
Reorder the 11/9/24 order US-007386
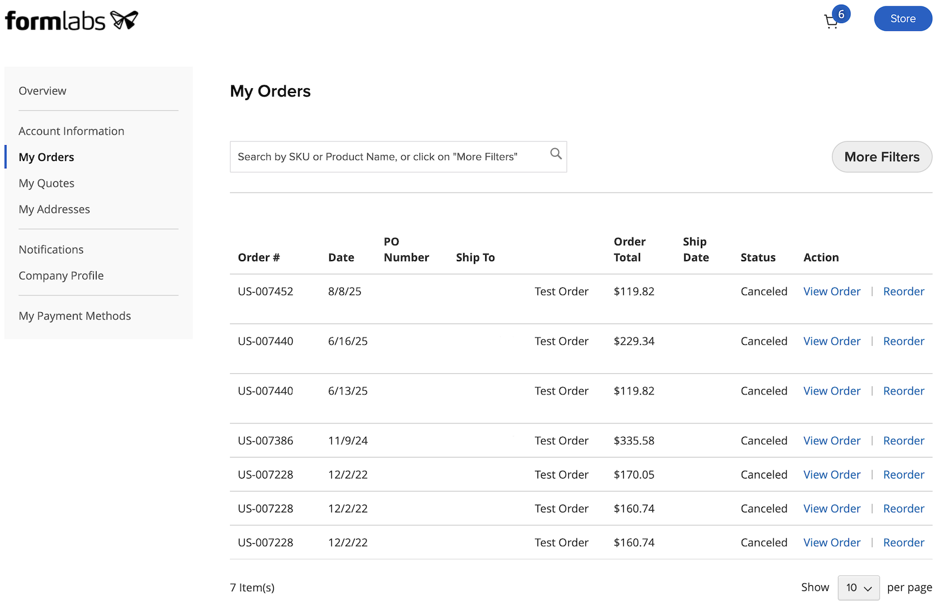pyautogui.click(x=904, y=440)
